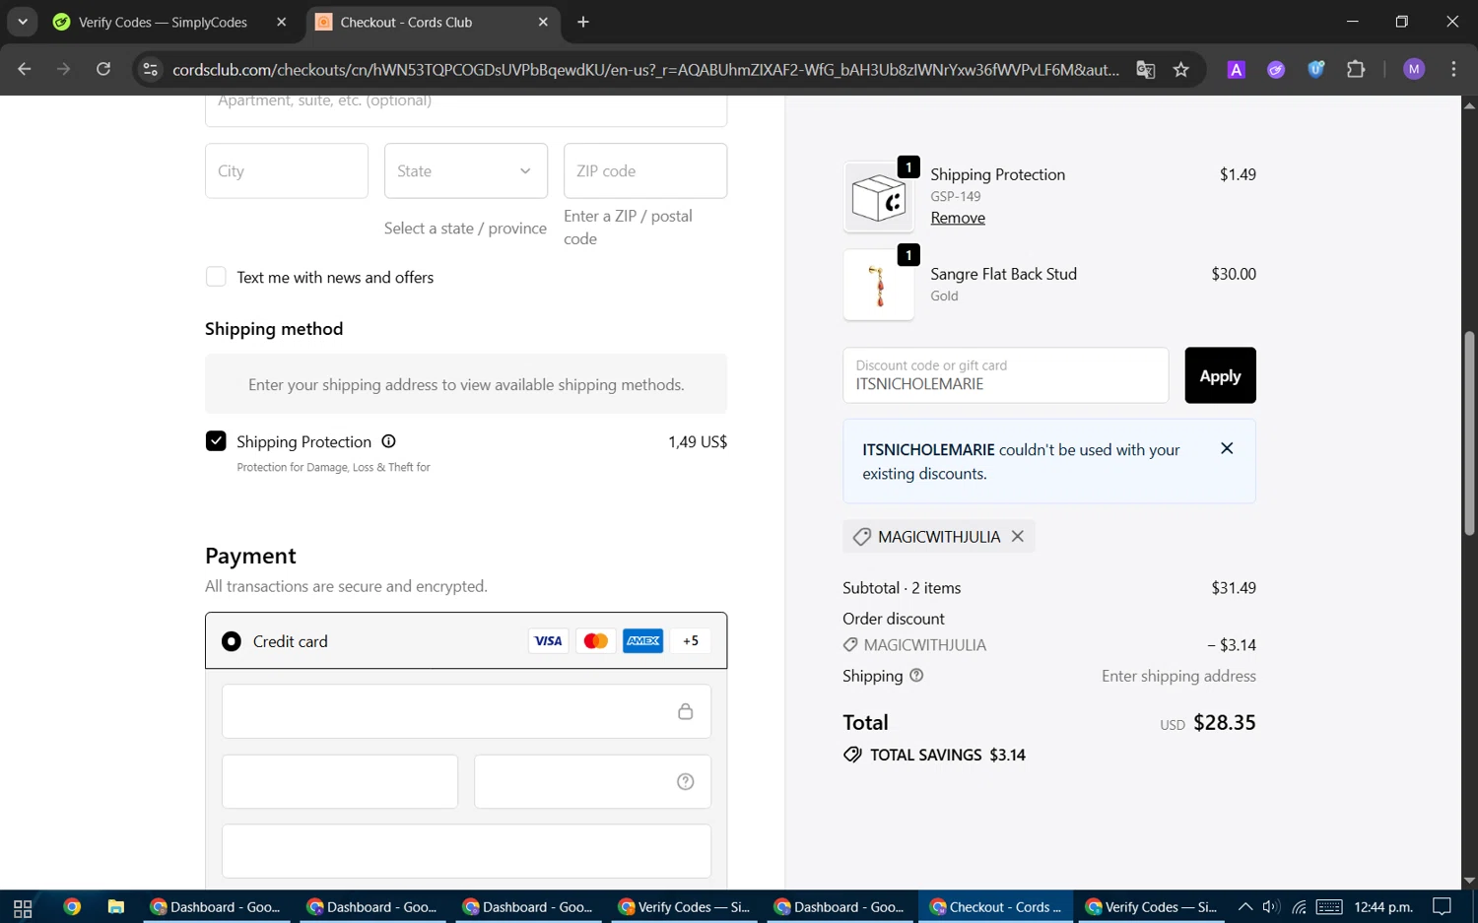
Task: Open the tab search dropdown arrow
Action: point(22,22)
